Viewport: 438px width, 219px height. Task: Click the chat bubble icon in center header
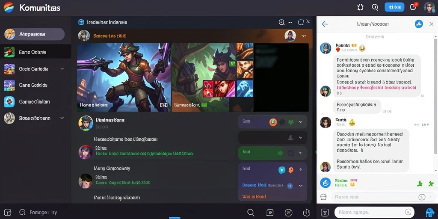[x=301, y=22]
